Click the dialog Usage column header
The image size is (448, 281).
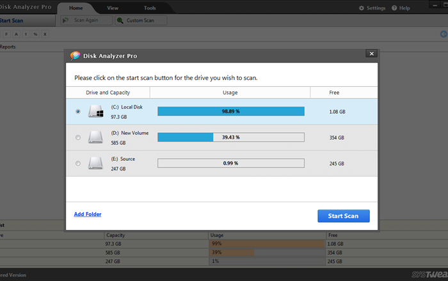tap(230, 93)
